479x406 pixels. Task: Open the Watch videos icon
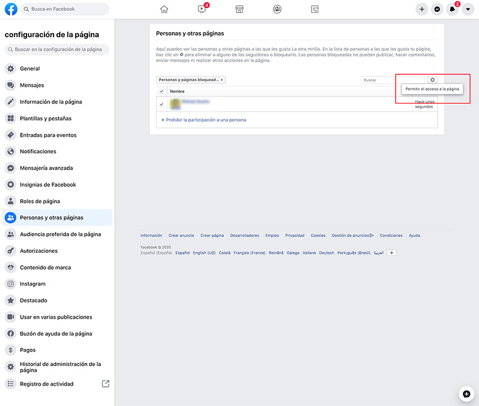tap(201, 9)
